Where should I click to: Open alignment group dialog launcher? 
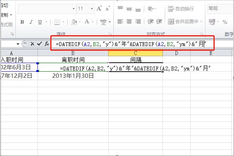point(202,34)
